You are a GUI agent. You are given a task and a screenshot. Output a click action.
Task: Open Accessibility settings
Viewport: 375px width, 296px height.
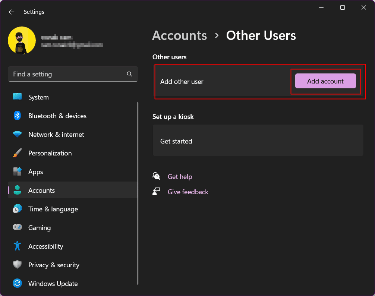click(46, 246)
